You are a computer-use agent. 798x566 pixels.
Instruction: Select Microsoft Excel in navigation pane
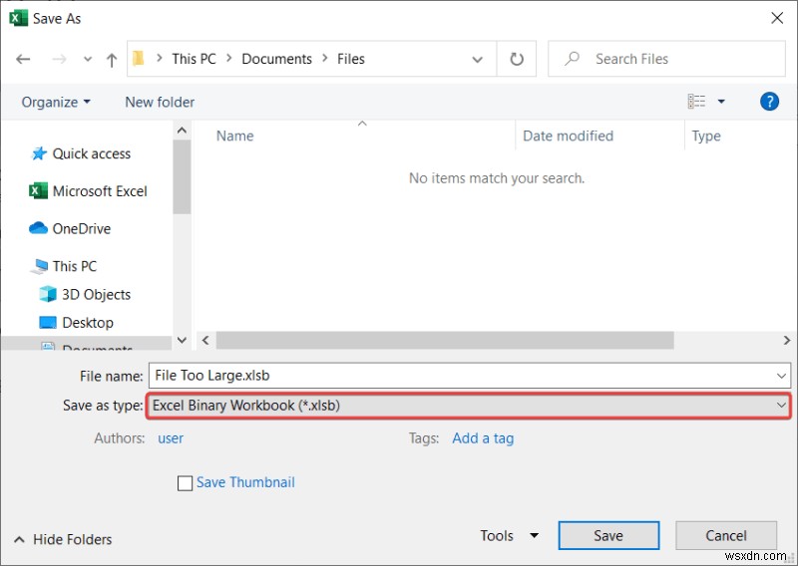[99, 191]
